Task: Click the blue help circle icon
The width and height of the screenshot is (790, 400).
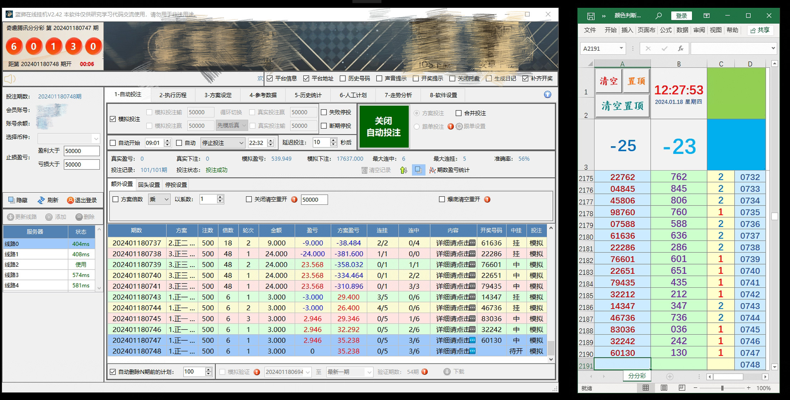Action: click(547, 95)
